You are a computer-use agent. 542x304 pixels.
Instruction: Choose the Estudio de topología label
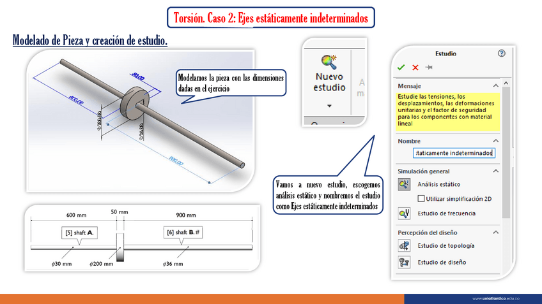[x=446, y=246]
